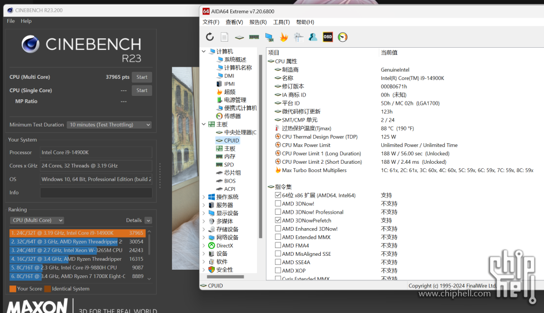Click the orange Your Score swatch
The height and width of the screenshot is (313, 544).
tap(13, 289)
